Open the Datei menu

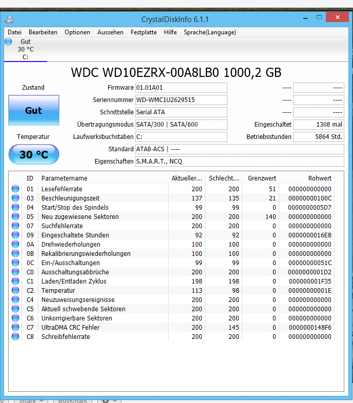15,32
